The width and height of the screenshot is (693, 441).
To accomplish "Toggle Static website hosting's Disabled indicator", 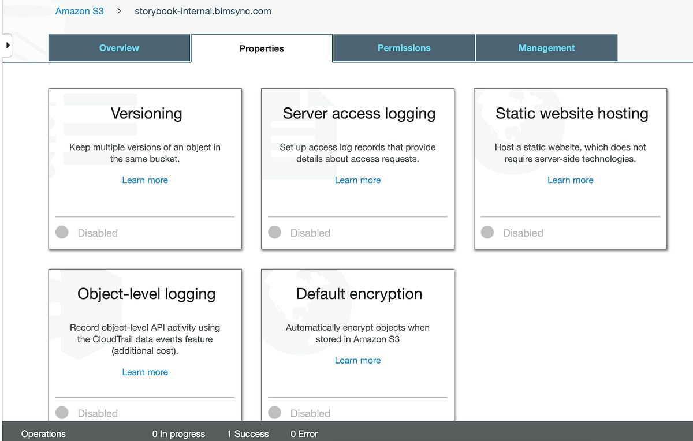I will coord(487,232).
